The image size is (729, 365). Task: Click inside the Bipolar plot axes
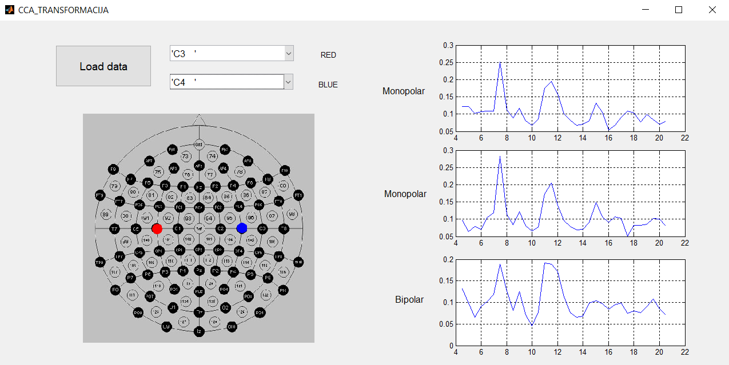pyautogui.click(x=572, y=303)
